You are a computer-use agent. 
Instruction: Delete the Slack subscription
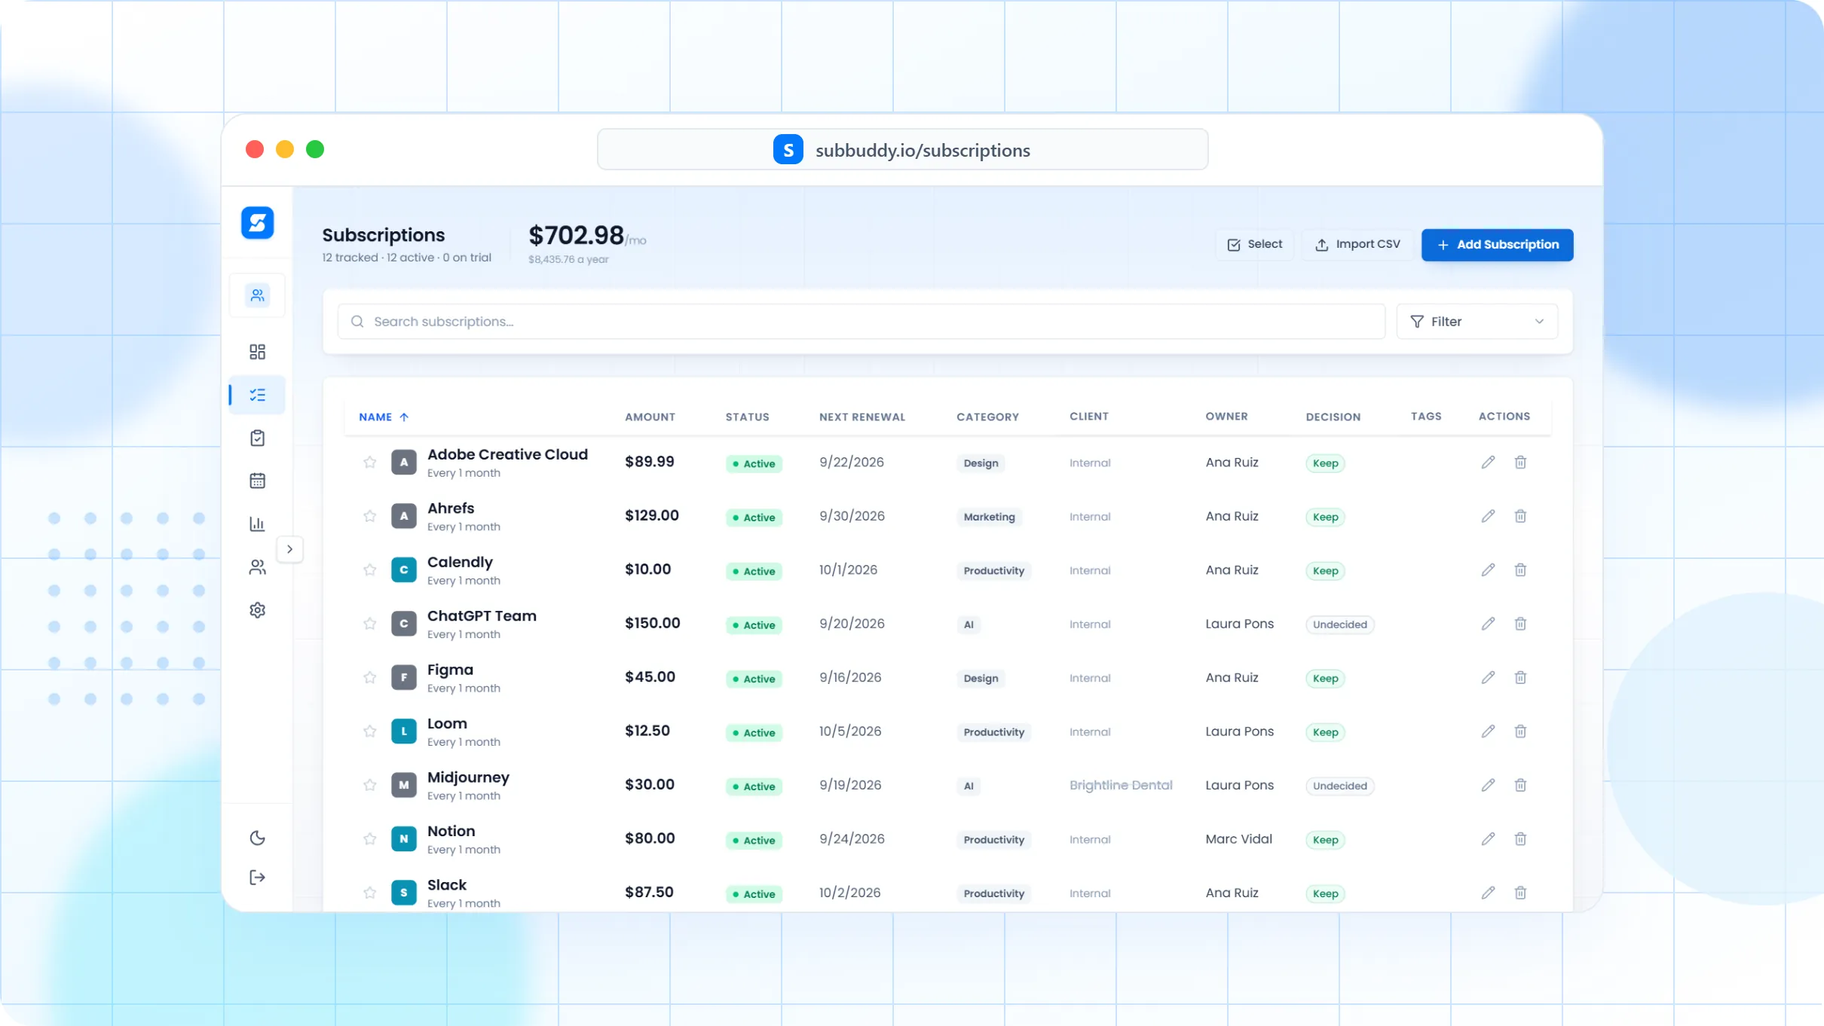click(x=1520, y=893)
